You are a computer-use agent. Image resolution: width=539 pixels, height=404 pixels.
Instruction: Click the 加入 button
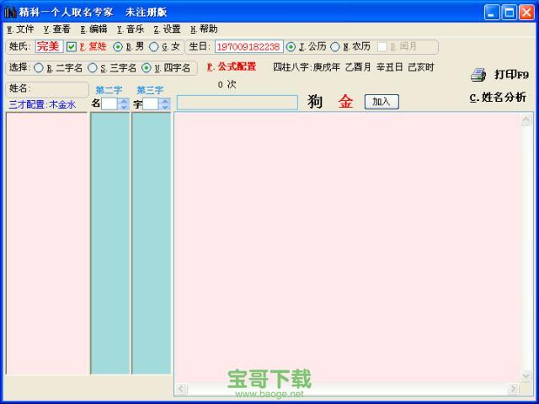382,102
